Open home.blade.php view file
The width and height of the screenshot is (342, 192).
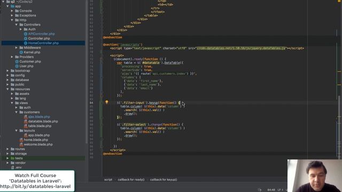36,140
